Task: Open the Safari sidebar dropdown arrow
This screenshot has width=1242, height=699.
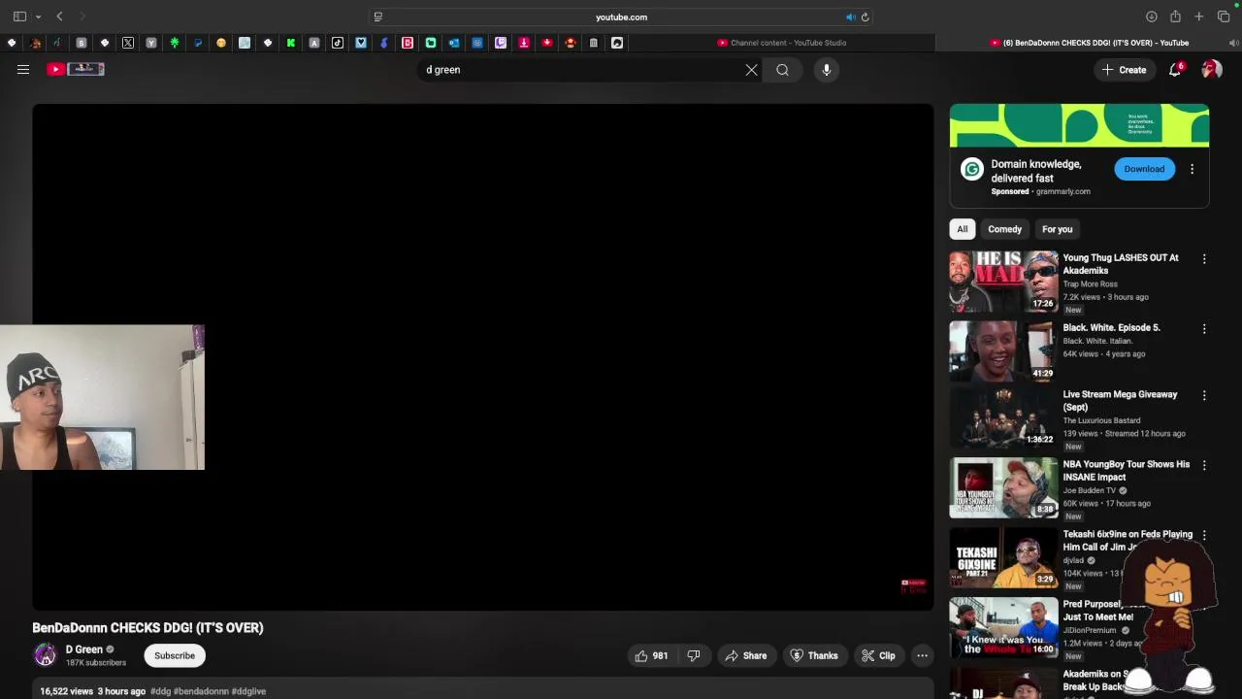Action: pos(38,17)
